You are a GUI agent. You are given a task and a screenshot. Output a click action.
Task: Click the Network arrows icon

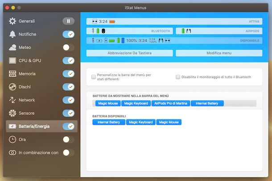tap(12, 100)
